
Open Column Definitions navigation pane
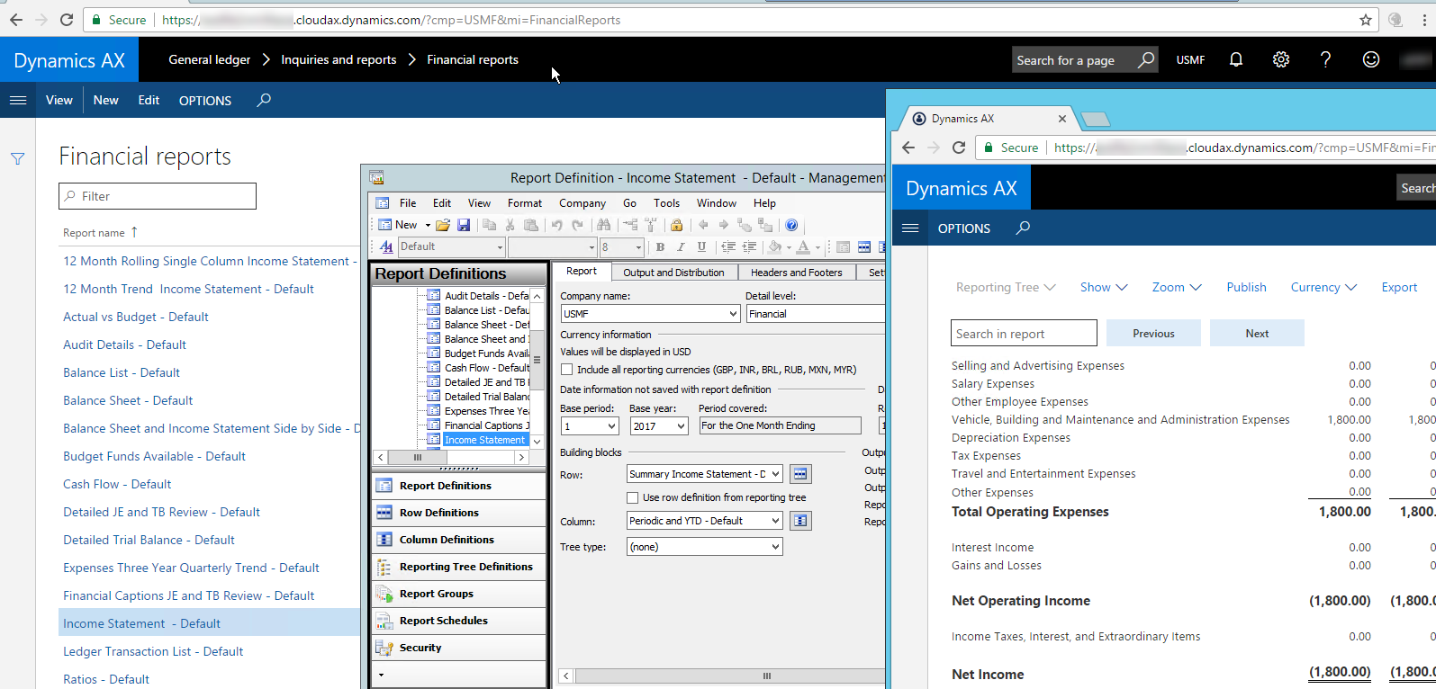(x=458, y=539)
